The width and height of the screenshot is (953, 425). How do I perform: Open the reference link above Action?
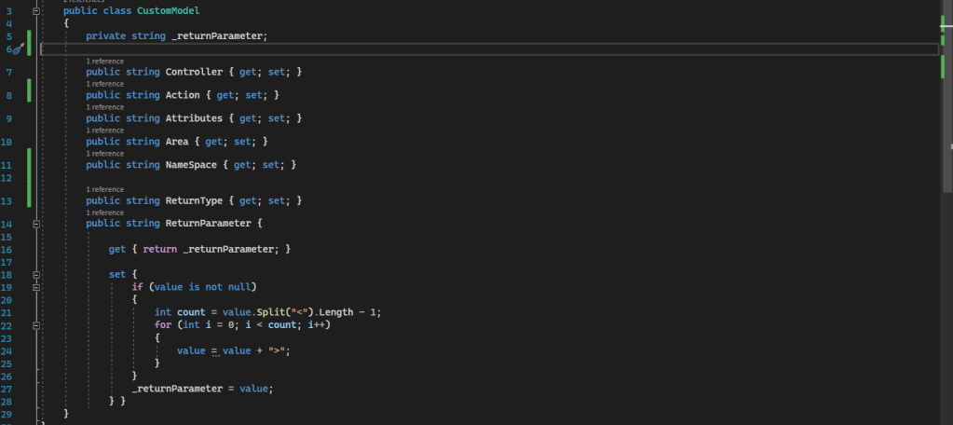[104, 84]
